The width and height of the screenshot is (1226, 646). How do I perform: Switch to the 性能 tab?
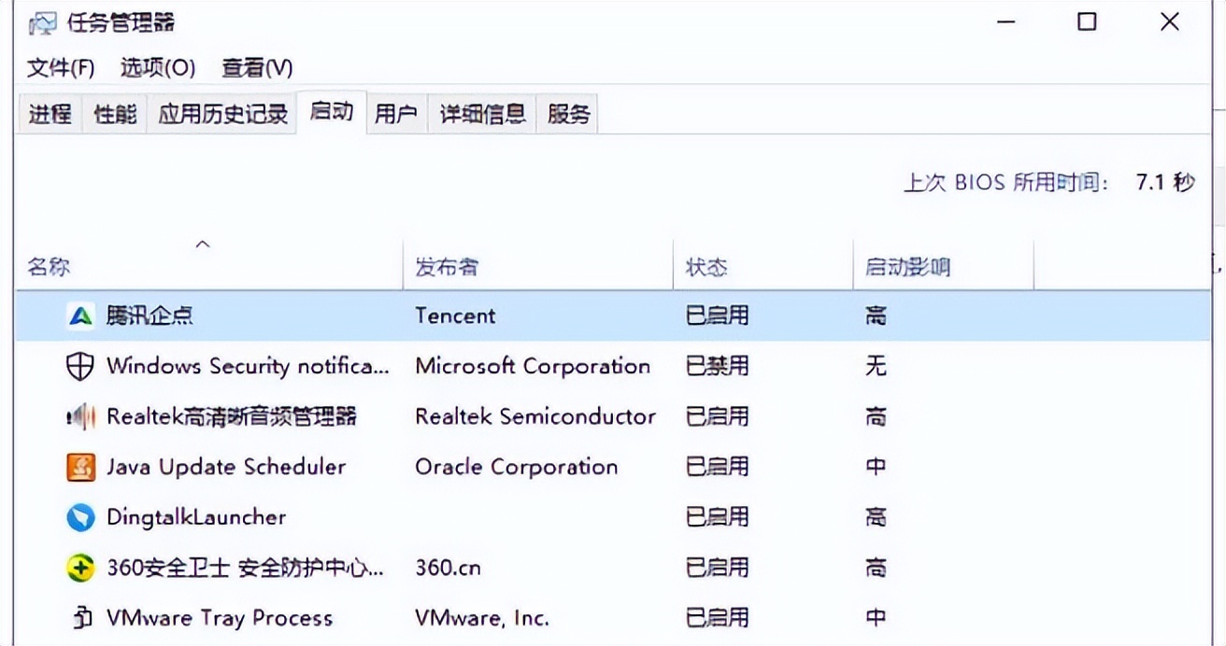115,114
